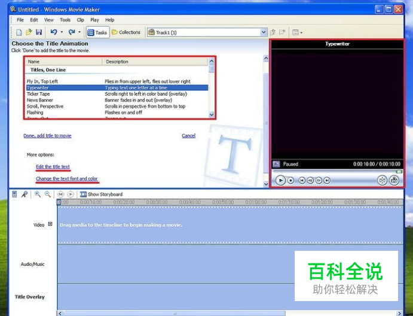Click the preview seek bar

(337, 172)
